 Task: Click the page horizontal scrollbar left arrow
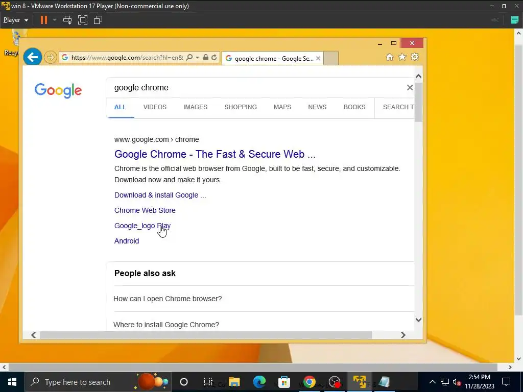33,335
